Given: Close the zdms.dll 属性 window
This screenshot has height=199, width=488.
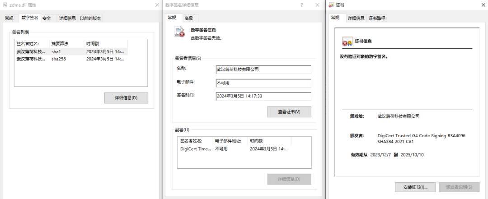Looking at the screenshot, I should (x=157, y=5).
